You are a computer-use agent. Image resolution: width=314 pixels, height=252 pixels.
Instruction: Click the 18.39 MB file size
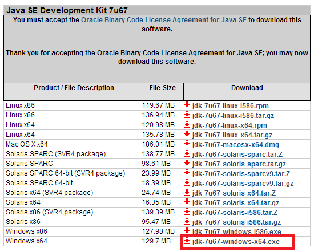pyautogui.click(x=156, y=183)
